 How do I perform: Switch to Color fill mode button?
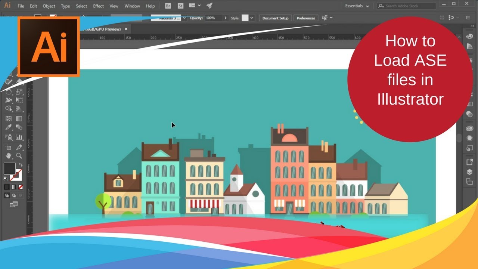(7, 187)
